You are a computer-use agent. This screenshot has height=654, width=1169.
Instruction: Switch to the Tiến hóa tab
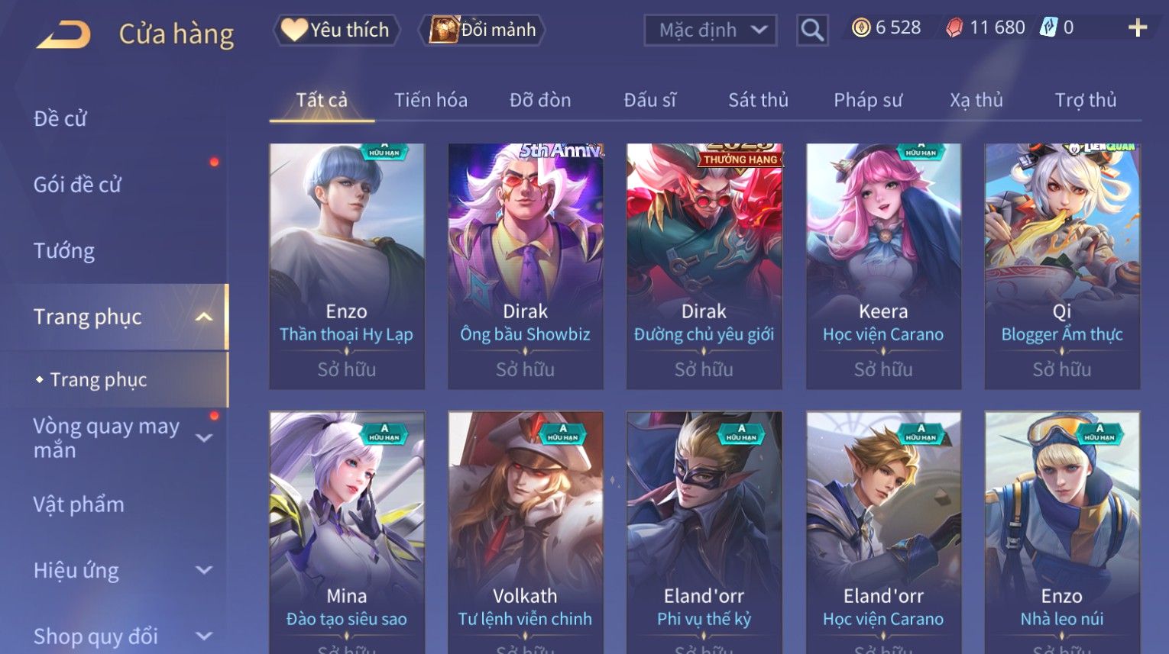click(x=431, y=100)
